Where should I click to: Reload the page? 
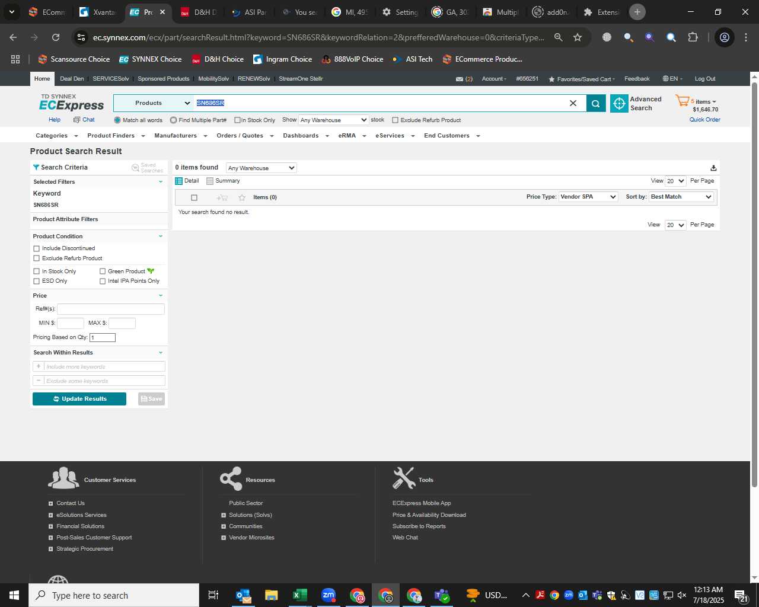[56, 37]
